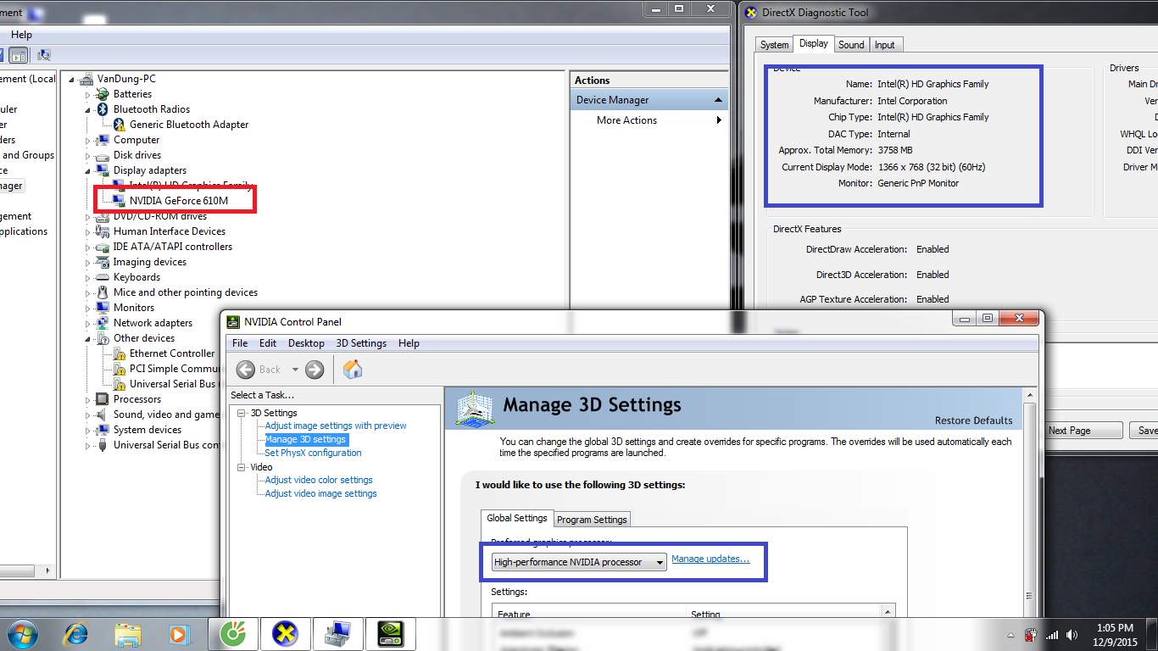Viewport: 1158px width, 651px height.
Task: Select the Generic Bluetooth Adapter icon
Action: [119, 125]
